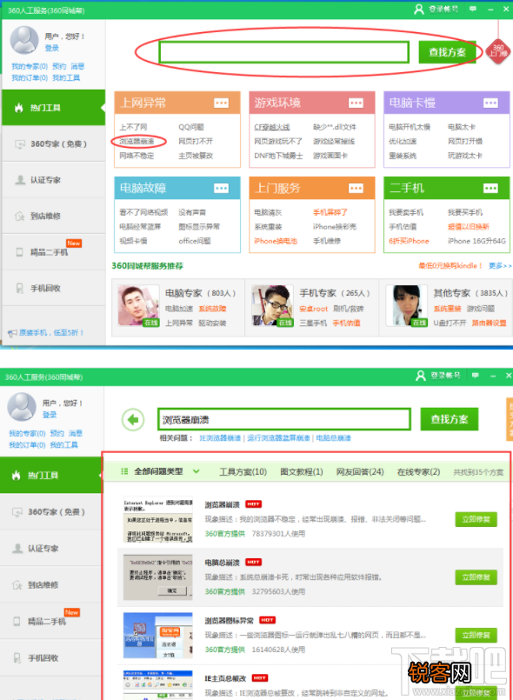Open 6折买iPhone link
Viewport: 513px width, 700px height.
pyautogui.click(x=409, y=241)
